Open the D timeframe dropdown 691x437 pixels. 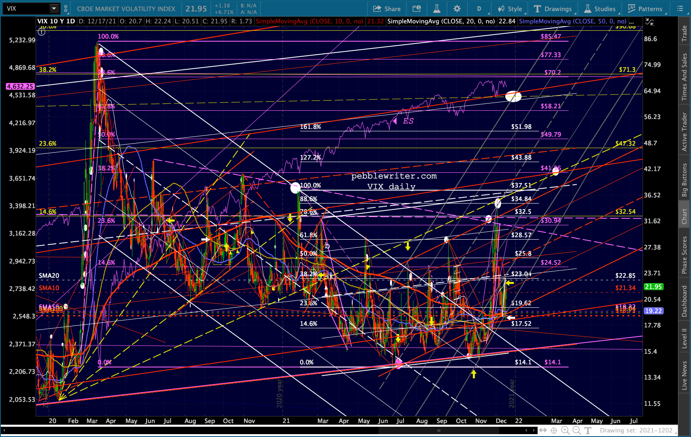click(x=479, y=9)
